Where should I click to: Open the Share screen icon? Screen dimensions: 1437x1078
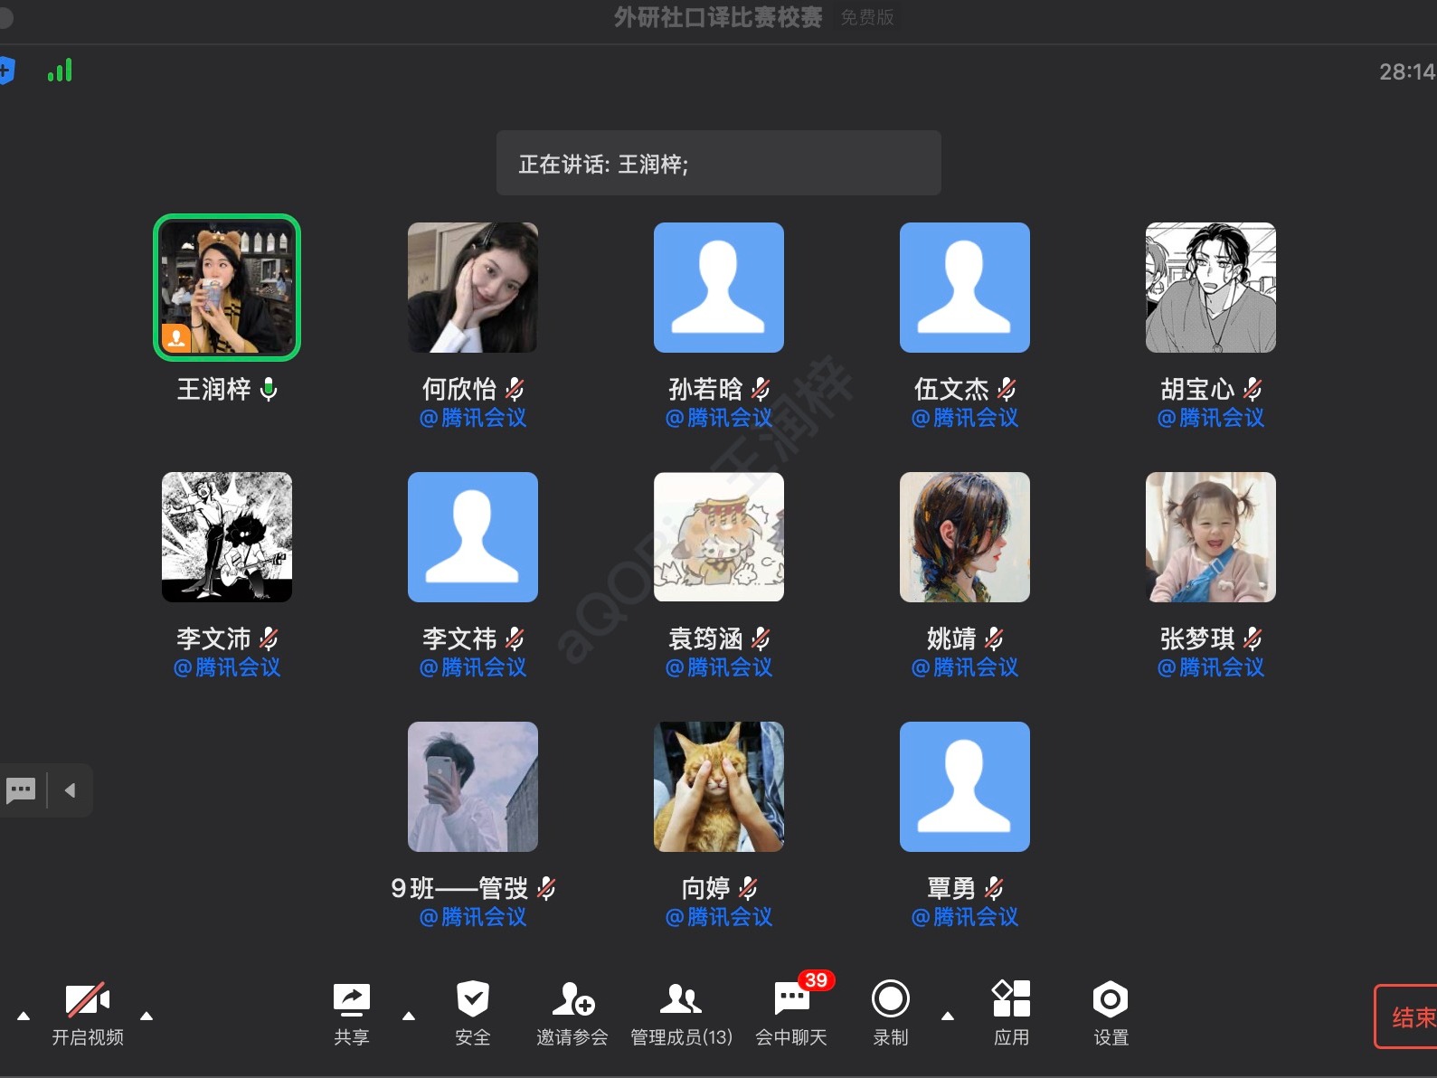(x=351, y=1000)
